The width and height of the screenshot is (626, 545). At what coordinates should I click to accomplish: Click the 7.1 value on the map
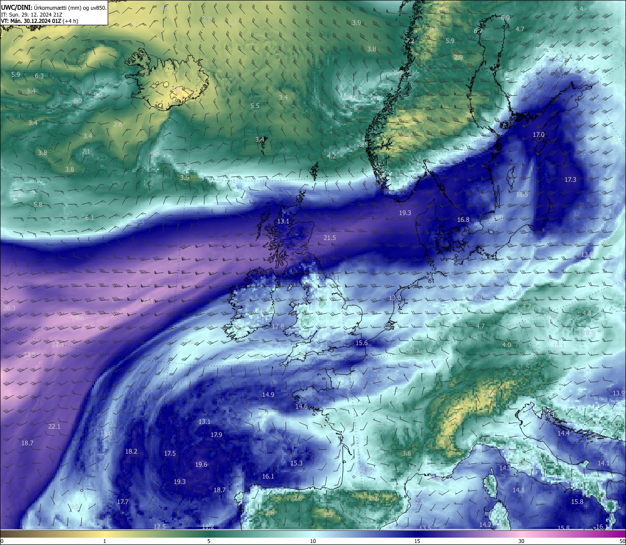[x=86, y=152]
